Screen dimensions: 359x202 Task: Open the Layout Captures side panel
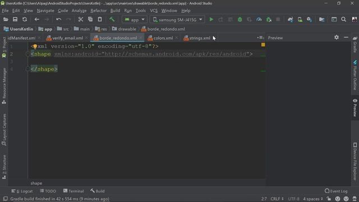click(x=4, y=130)
